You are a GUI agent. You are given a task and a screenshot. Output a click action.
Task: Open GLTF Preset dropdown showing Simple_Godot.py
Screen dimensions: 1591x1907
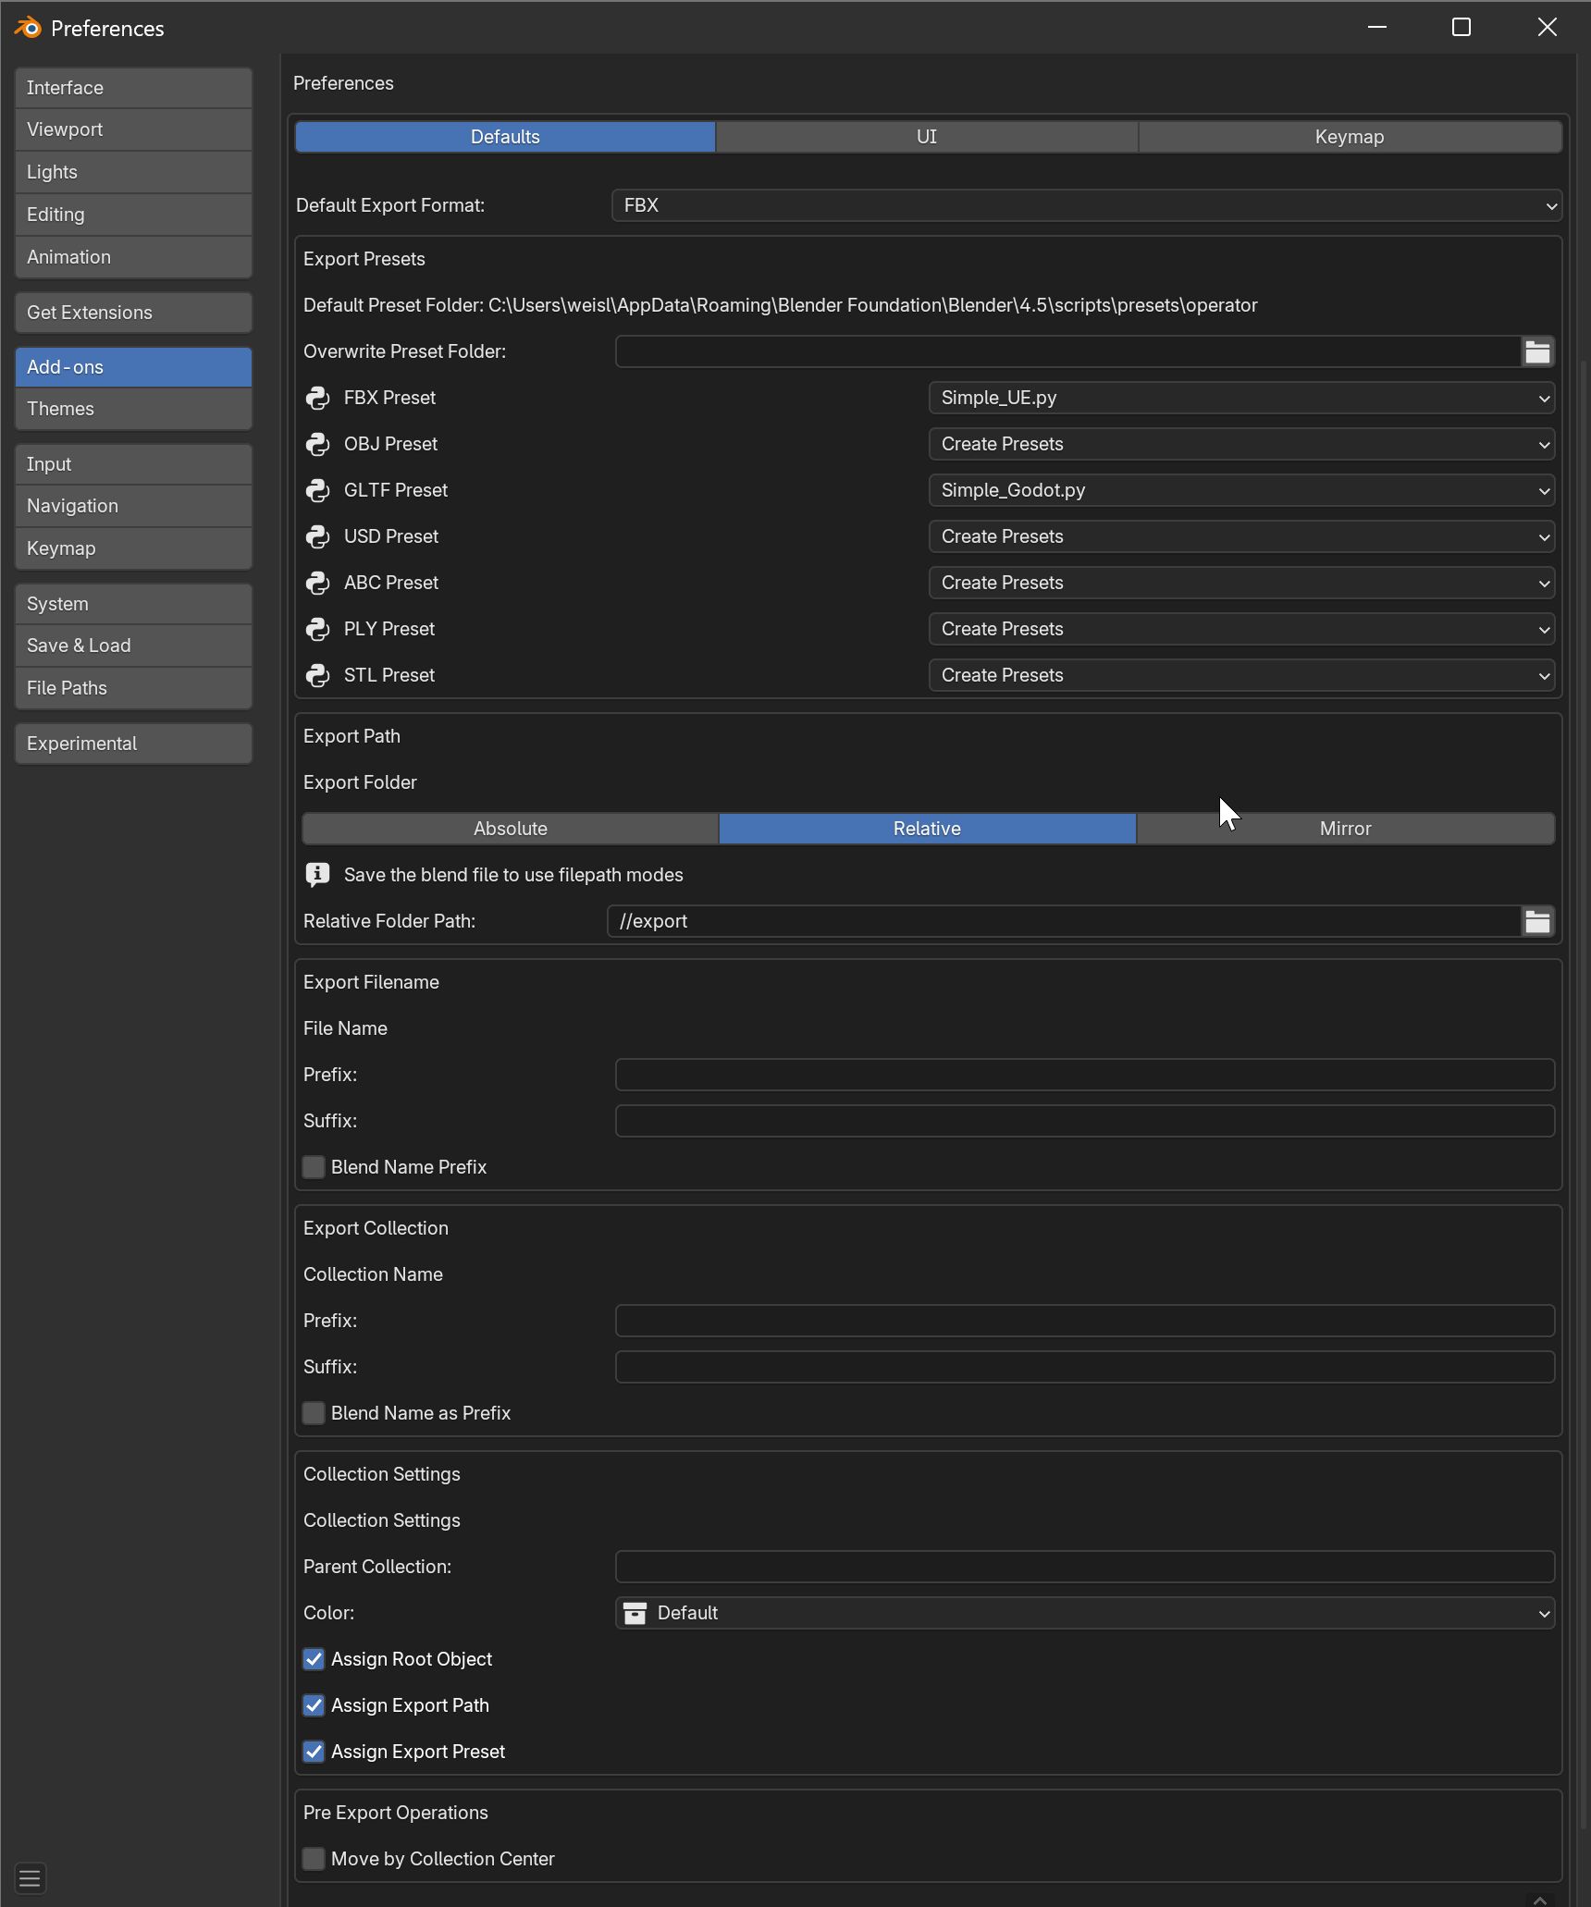point(1241,490)
